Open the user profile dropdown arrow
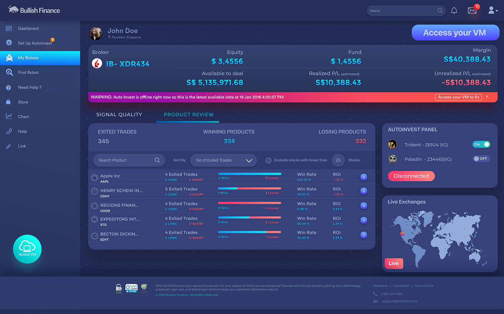This screenshot has height=314, width=504. (497, 11)
